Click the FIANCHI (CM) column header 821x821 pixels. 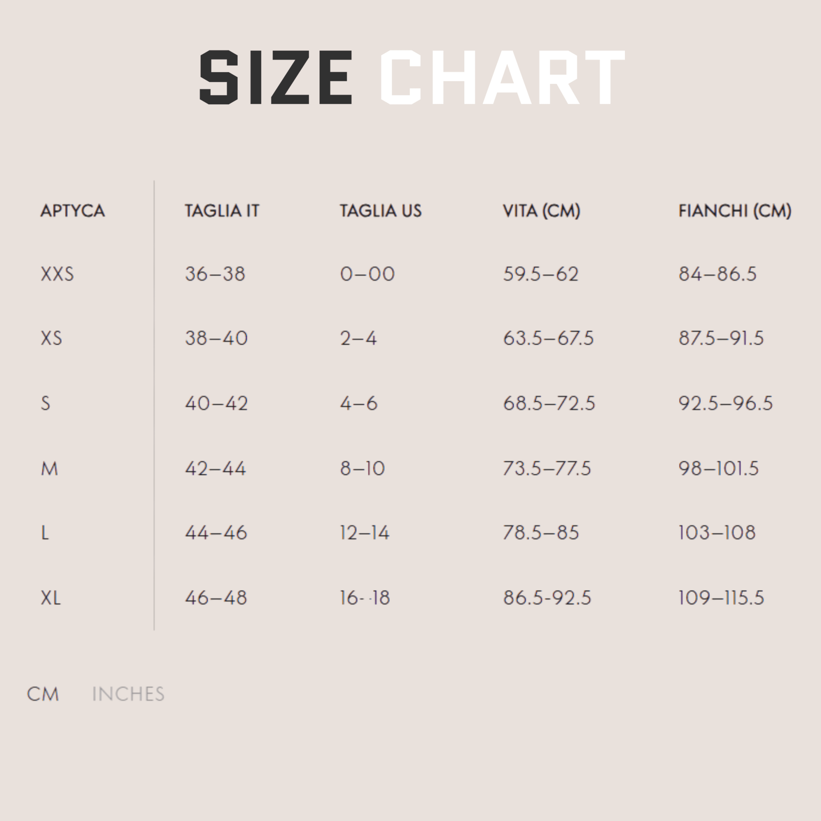[x=735, y=211]
